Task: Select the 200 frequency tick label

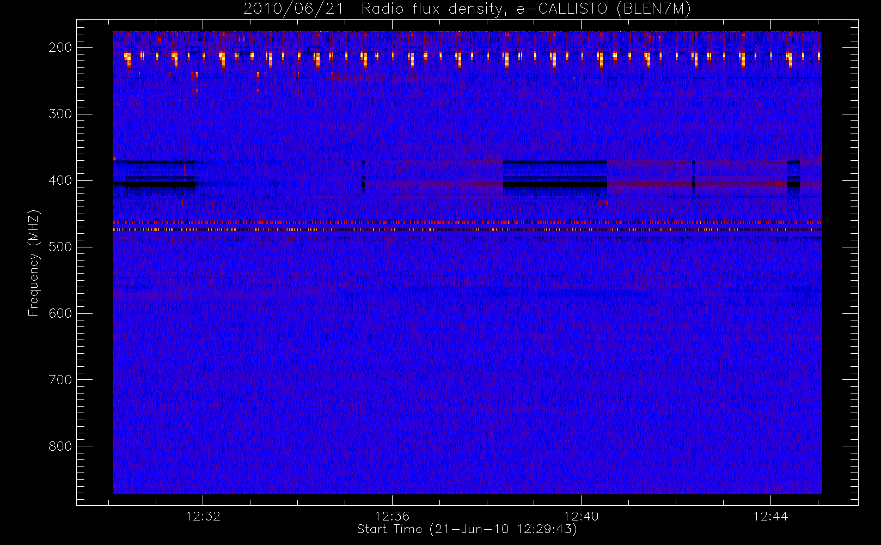Action: [x=60, y=47]
